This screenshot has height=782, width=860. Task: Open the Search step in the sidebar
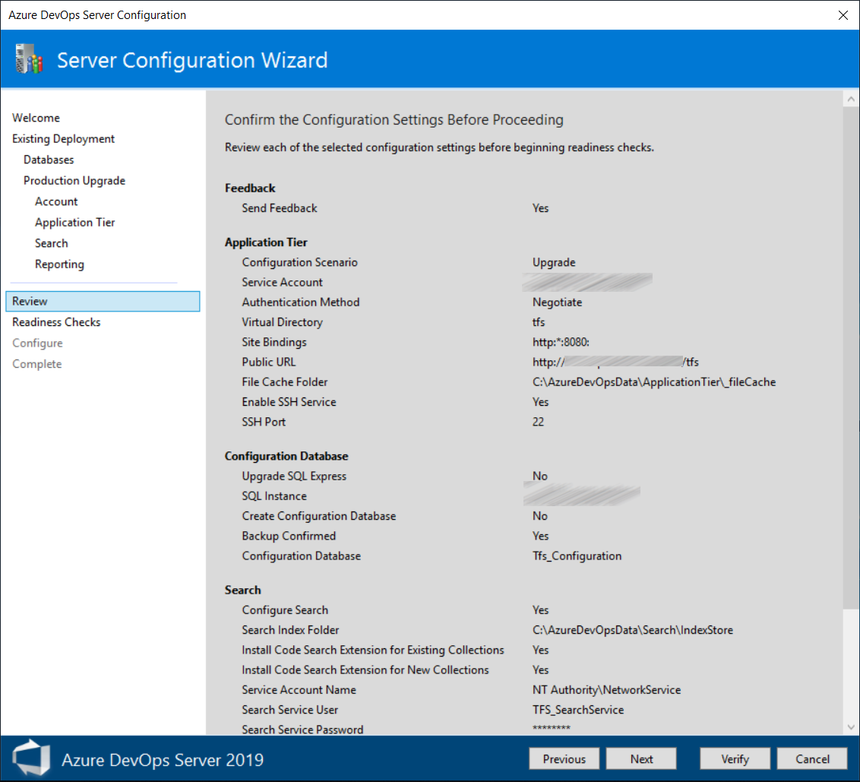point(52,243)
